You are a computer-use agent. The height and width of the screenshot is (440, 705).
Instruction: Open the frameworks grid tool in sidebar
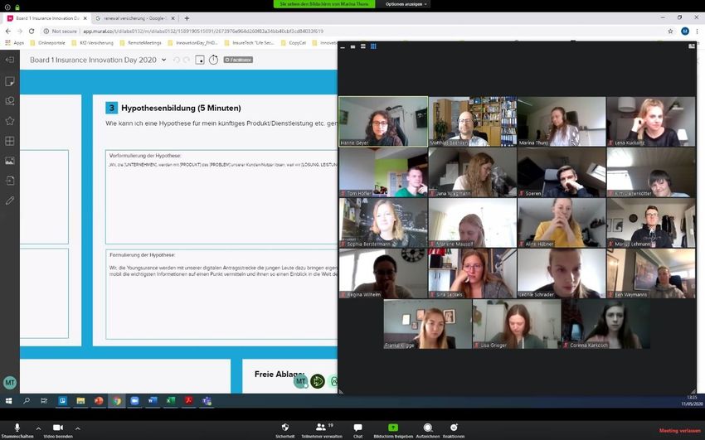pyautogui.click(x=10, y=141)
